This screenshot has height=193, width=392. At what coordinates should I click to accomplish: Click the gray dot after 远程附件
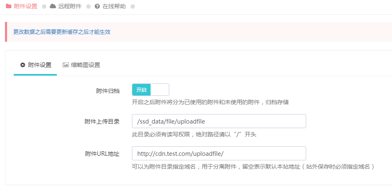tap(88, 7)
